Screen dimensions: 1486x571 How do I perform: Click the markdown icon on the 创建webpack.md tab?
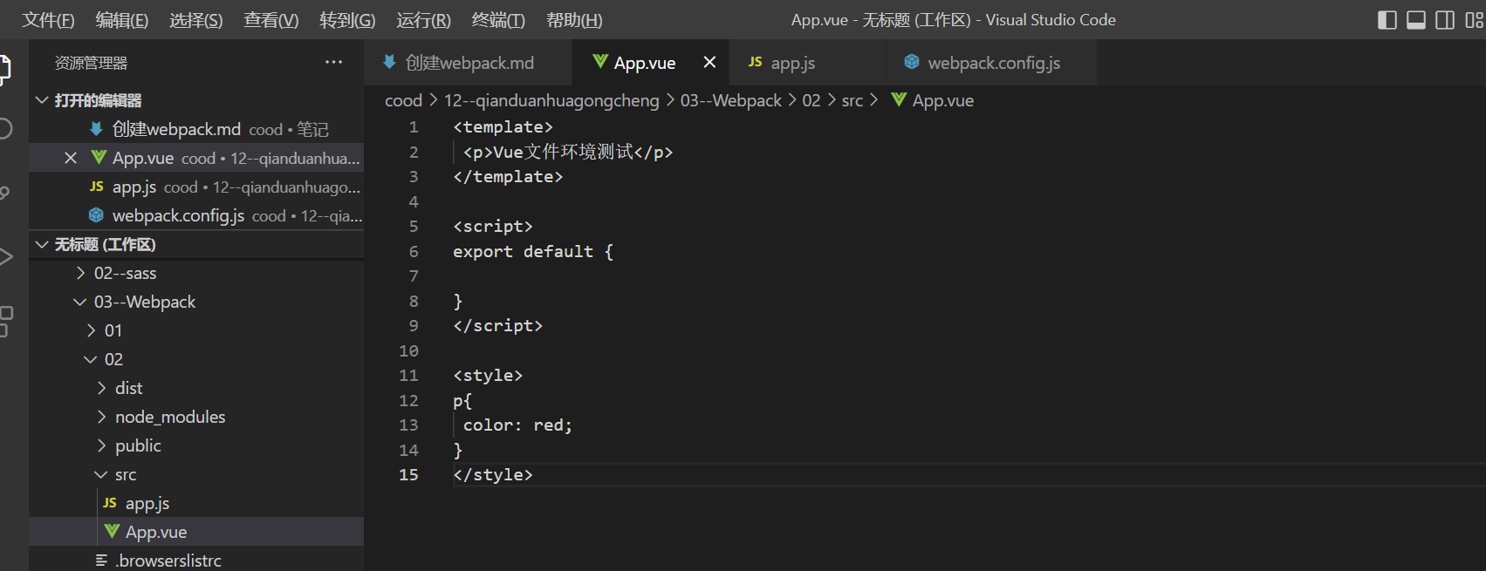(x=389, y=62)
